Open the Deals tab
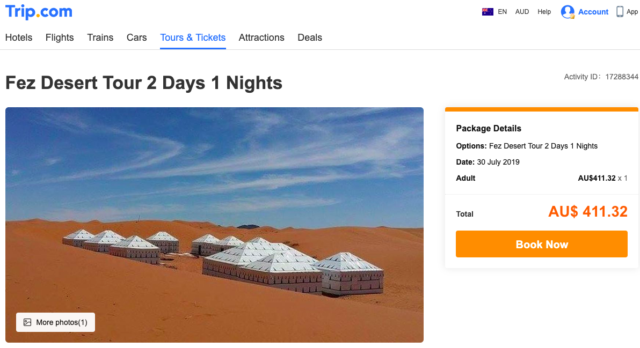 309,38
